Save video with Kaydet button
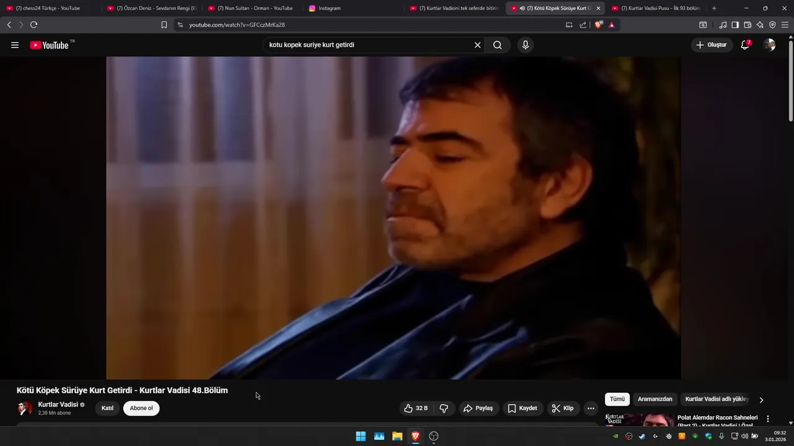794x446 pixels. pyautogui.click(x=522, y=408)
